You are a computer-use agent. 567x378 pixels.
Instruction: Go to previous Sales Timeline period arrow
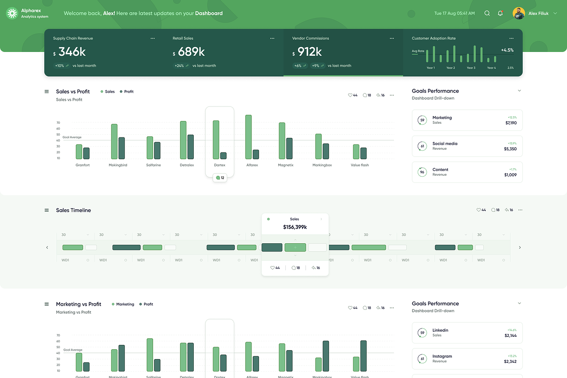[47, 248]
